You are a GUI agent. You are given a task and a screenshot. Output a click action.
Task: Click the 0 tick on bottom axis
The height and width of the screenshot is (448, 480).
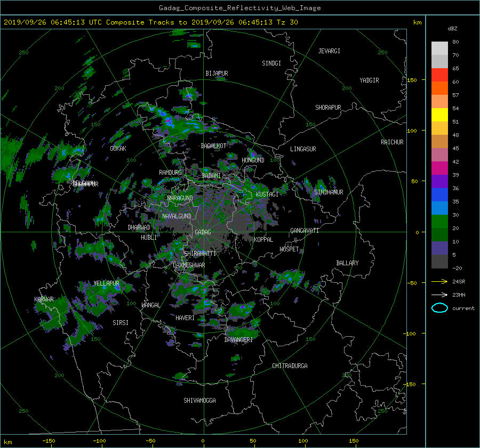pos(203,441)
